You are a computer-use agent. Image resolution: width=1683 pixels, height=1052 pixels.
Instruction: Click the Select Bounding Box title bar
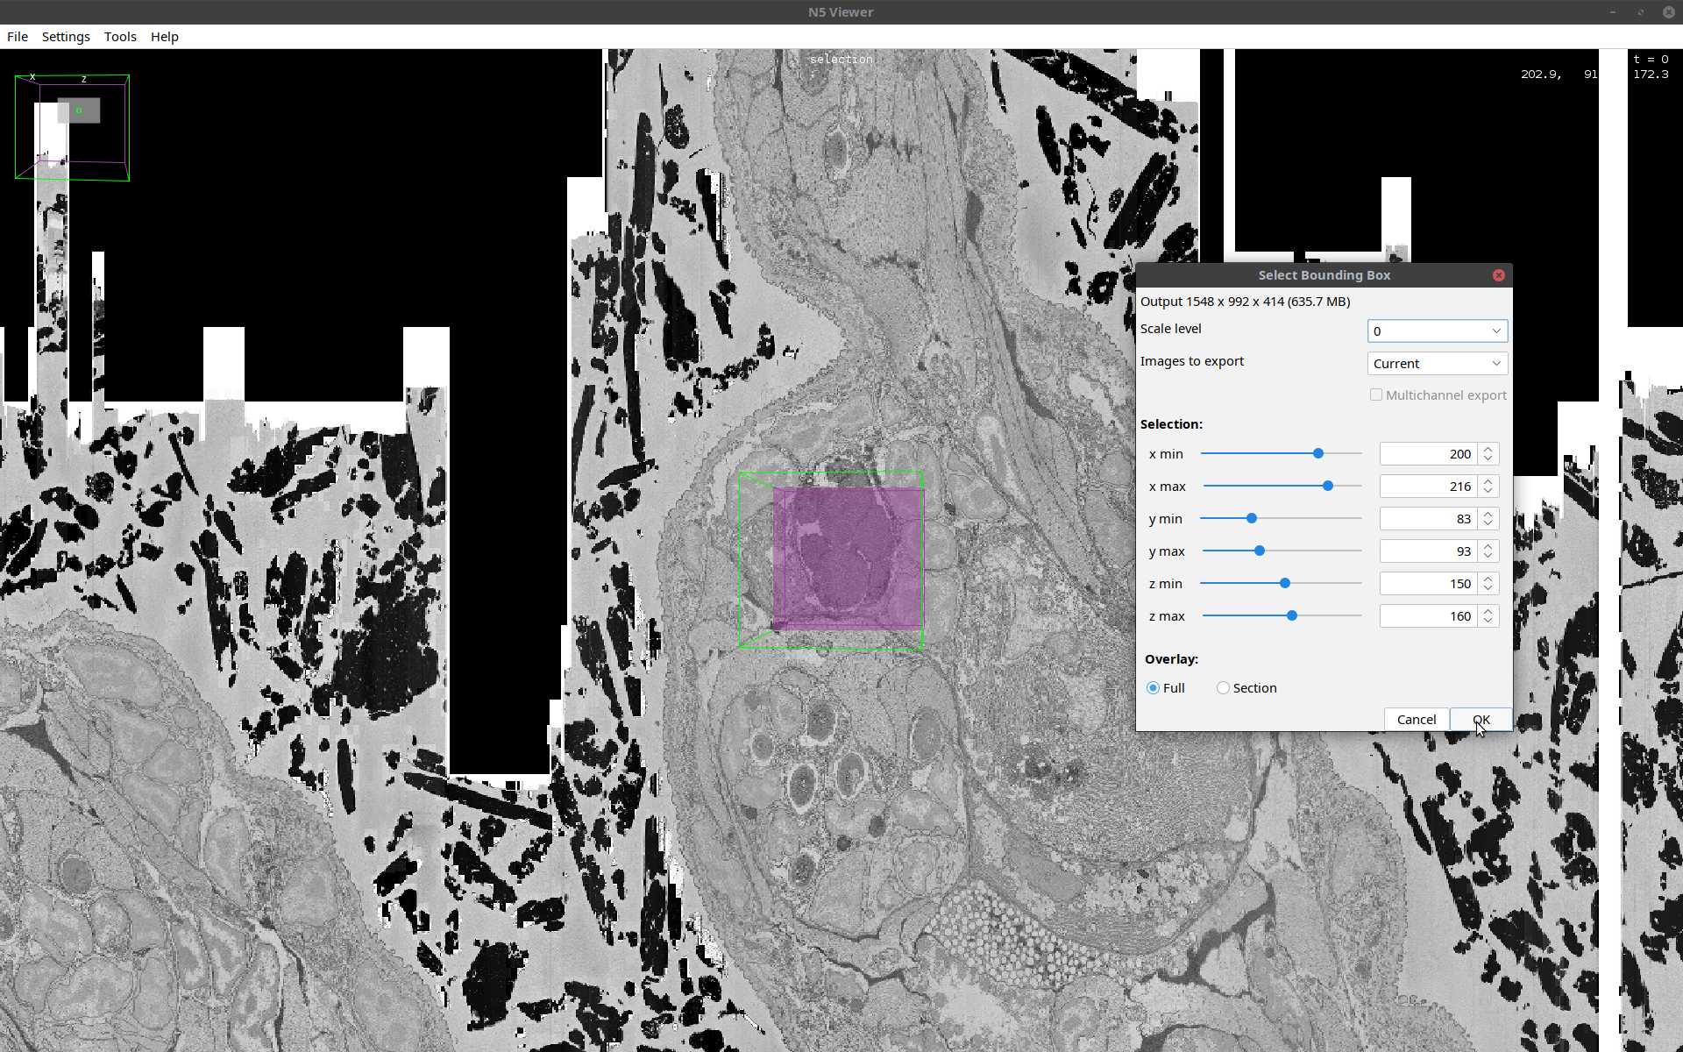tap(1324, 275)
